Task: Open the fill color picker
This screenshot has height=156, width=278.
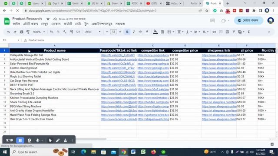Action: (x=156, y=32)
